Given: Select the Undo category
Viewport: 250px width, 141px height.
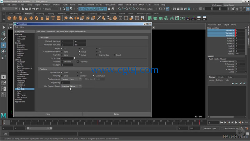Looking at the screenshot, I should pyautogui.click(x=19, y=91).
